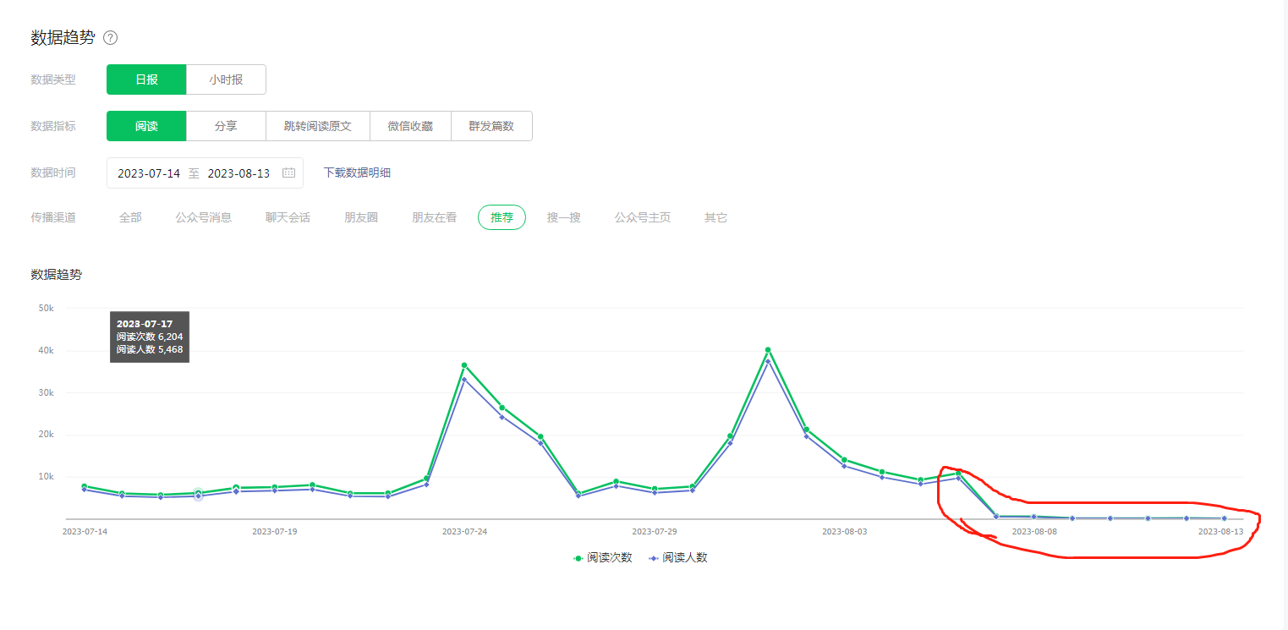
Task: Filter channel by 全部
Action: coord(130,217)
